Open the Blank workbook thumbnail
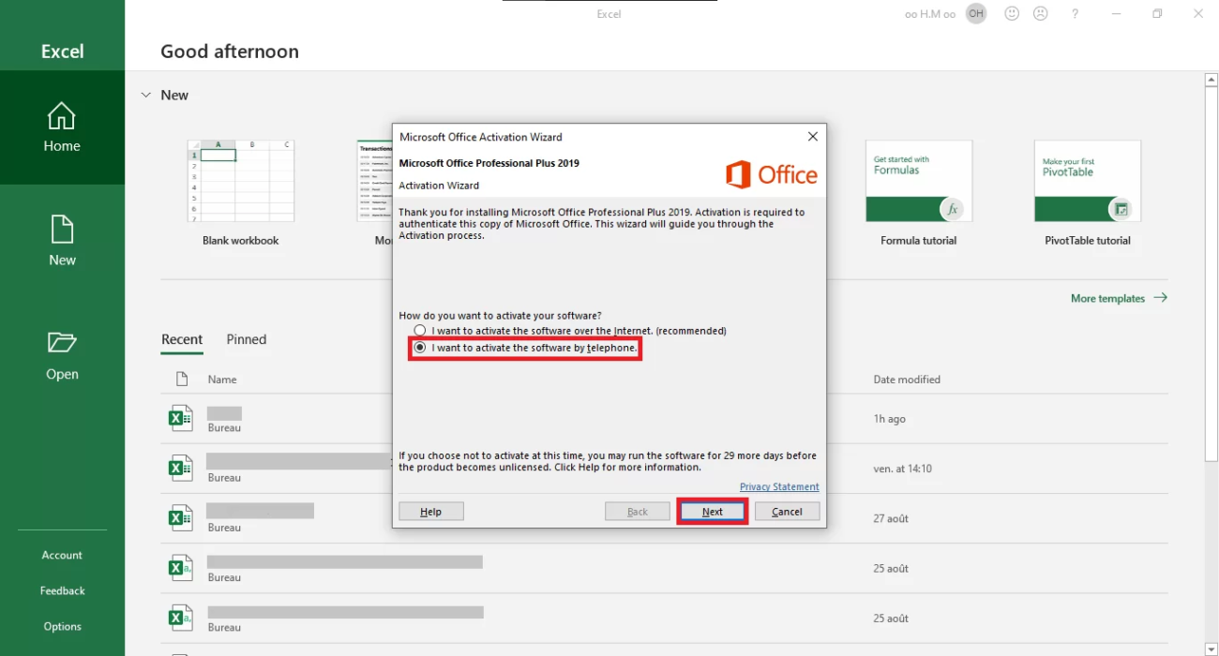 coord(241,181)
